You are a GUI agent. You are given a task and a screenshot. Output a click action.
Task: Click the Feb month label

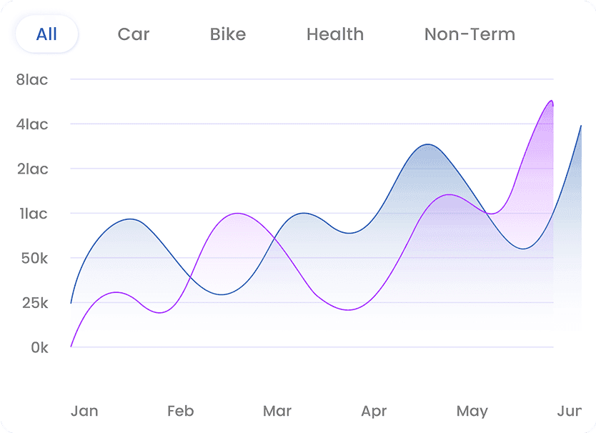(x=180, y=411)
